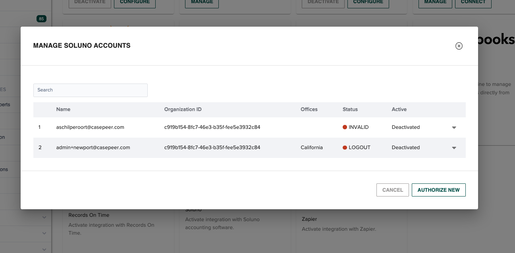Click the Zapier integration title in background
The width and height of the screenshot is (515, 253).
click(309, 219)
